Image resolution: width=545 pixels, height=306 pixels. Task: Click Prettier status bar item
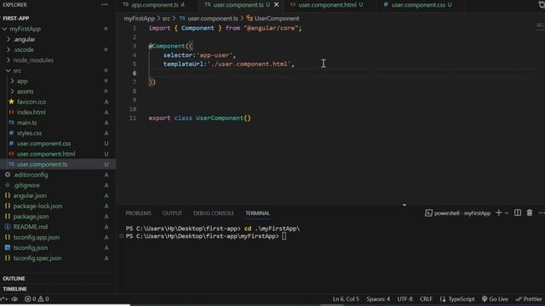click(529, 298)
